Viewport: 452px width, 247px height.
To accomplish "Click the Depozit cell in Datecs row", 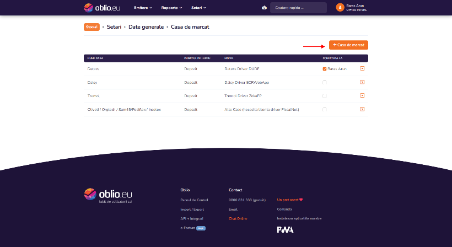I will coord(191,69).
